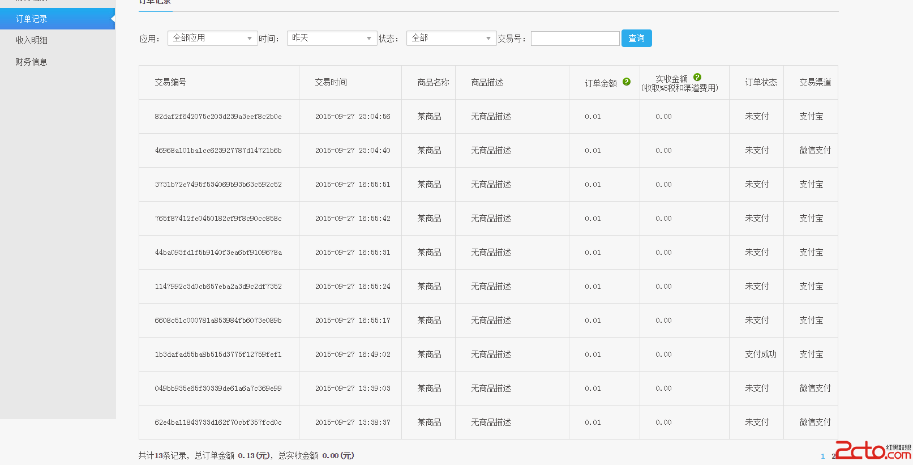The image size is (913, 465).
Task: Select transaction 1b3dafad55ba8b515d3775f12759fef1
Action: (218, 355)
